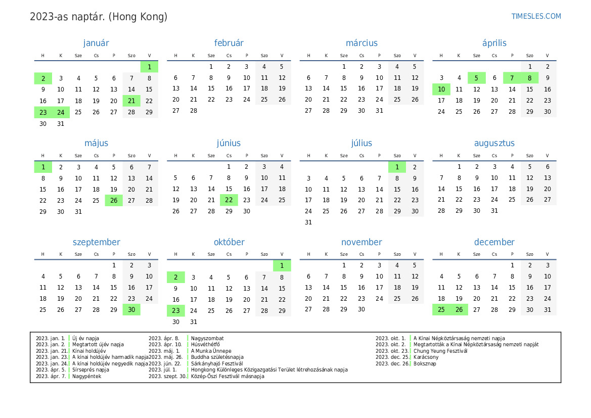
Task: Click legend entry 'Nagypéntek'
Action: pyautogui.click(x=86, y=376)
